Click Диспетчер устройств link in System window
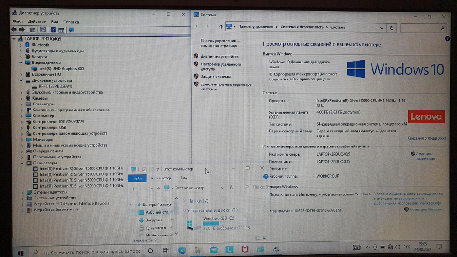 click(x=219, y=57)
